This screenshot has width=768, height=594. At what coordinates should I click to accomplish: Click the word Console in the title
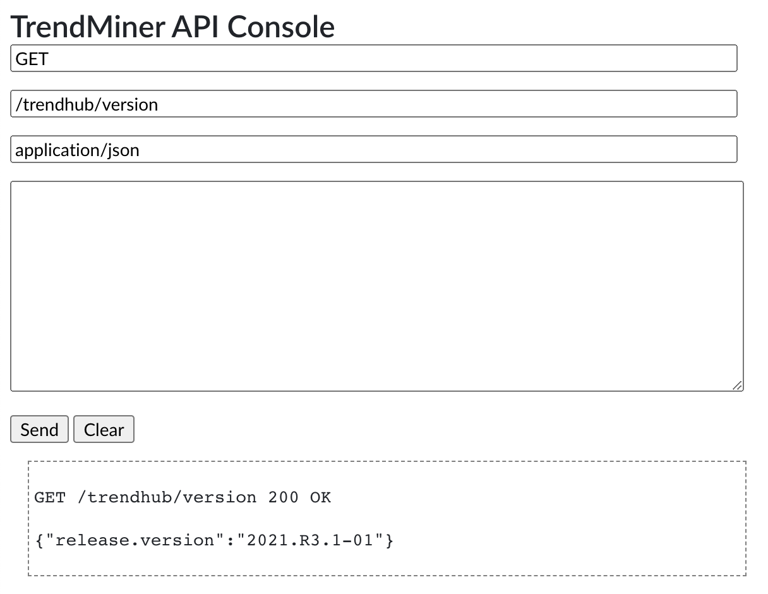pyautogui.click(x=281, y=27)
